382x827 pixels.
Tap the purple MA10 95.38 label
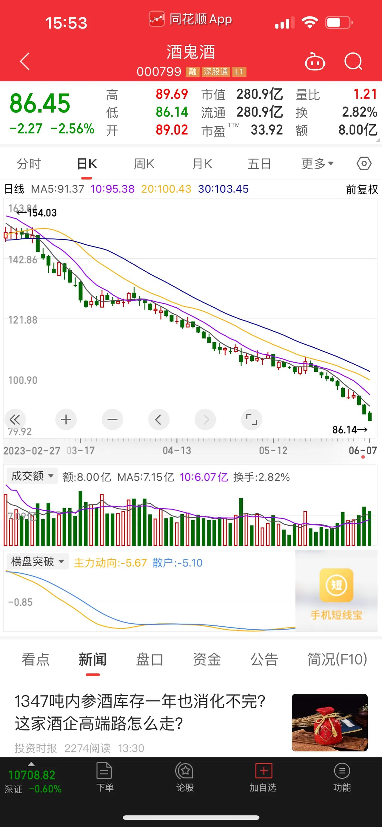[x=112, y=189]
